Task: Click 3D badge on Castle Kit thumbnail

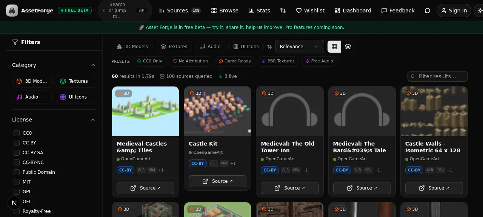Action: (196, 93)
